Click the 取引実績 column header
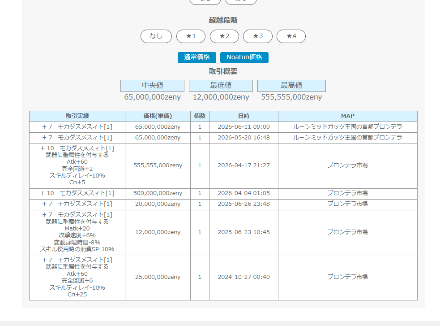 pos(77,116)
